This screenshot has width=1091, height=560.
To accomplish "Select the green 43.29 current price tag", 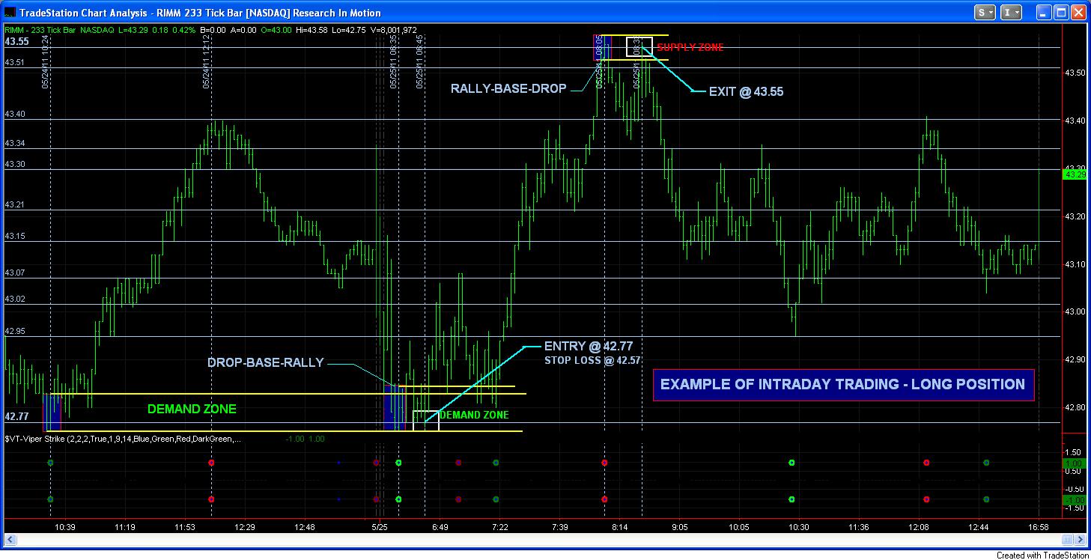I will tap(1075, 174).
